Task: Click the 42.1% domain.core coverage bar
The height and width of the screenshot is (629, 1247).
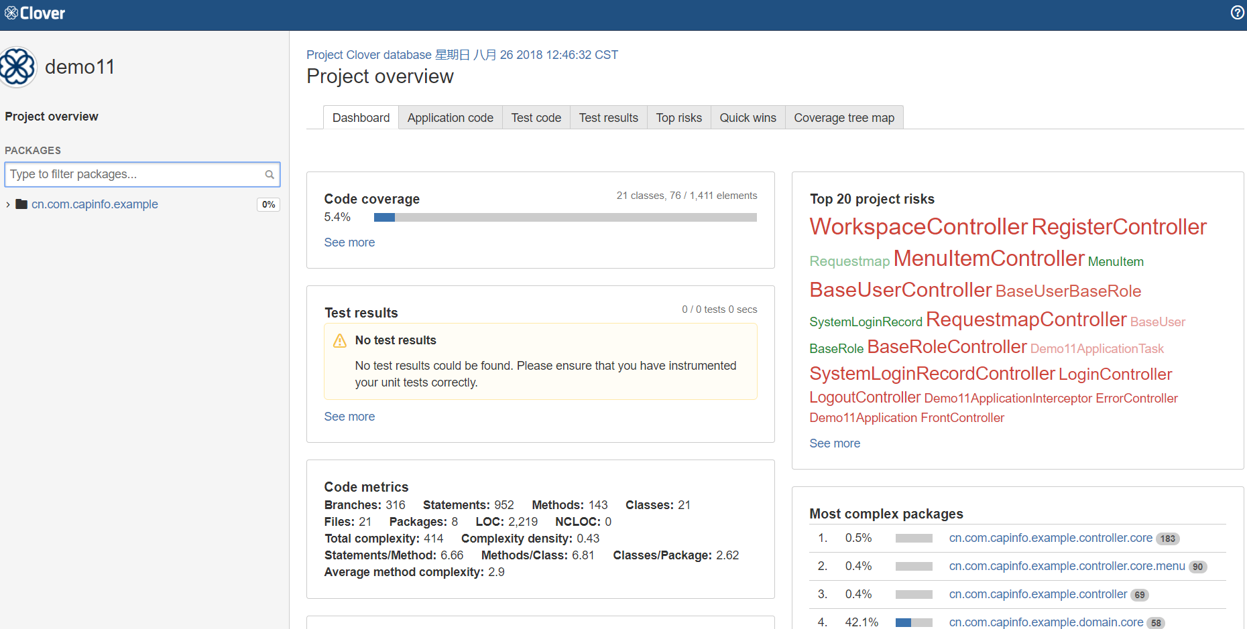Action: coord(914,623)
